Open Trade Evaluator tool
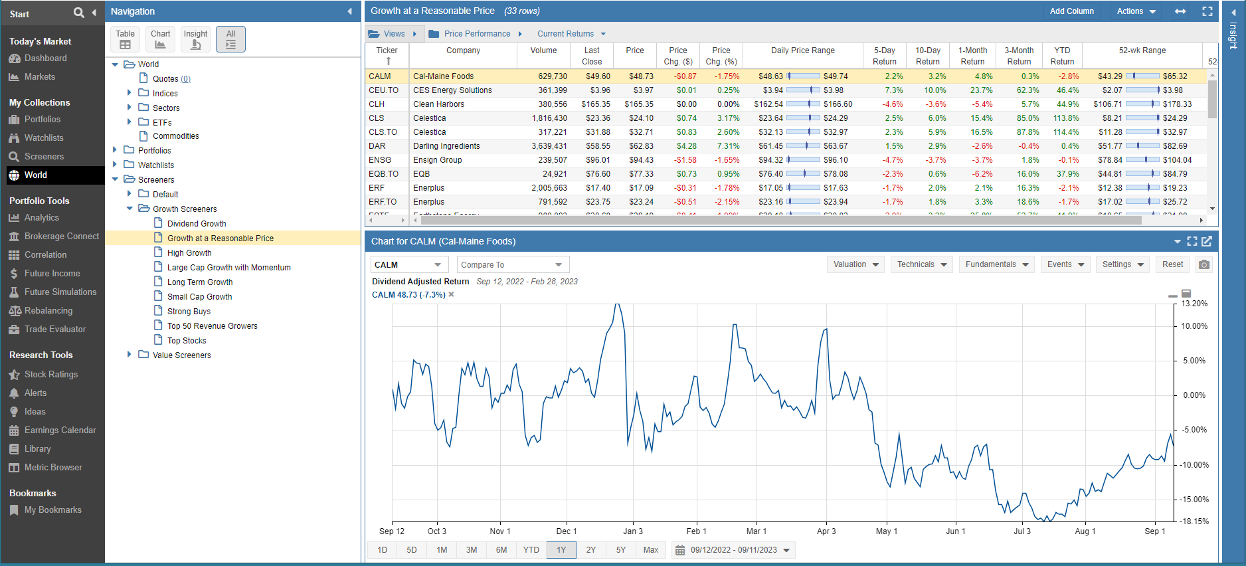The image size is (1246, 566). 54,330
